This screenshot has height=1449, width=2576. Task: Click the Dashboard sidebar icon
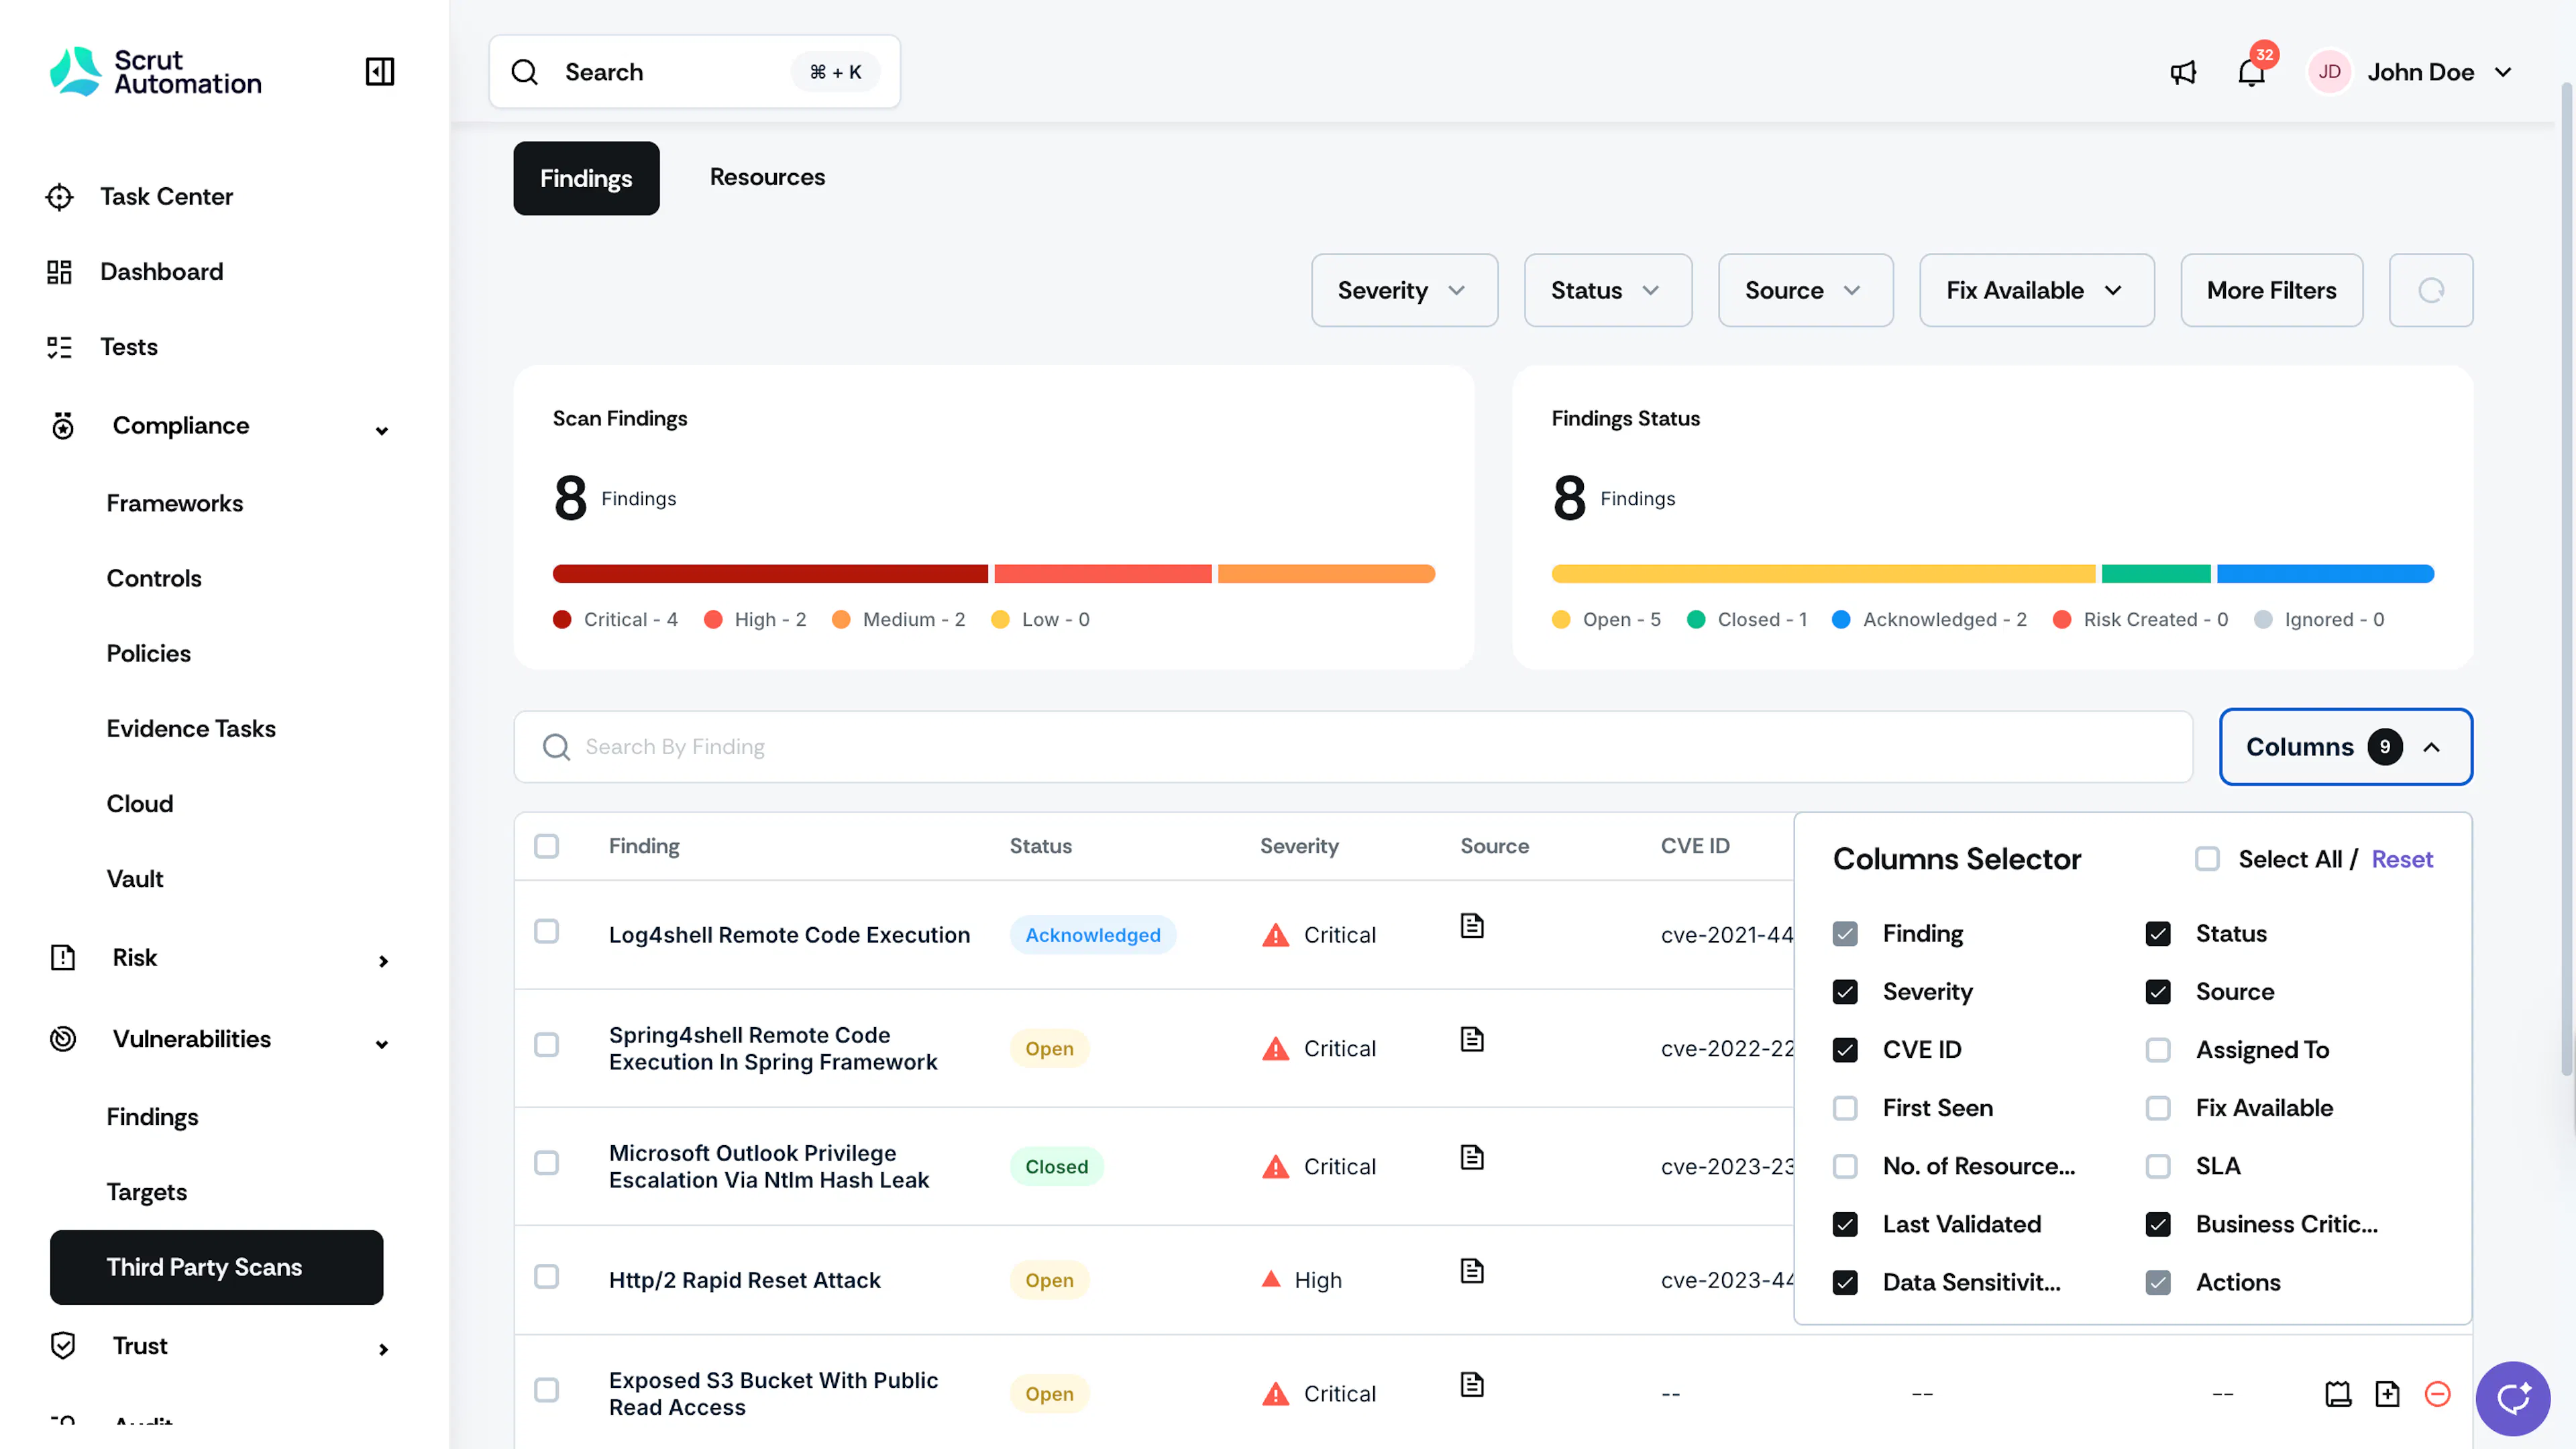[x=60, y=272]
